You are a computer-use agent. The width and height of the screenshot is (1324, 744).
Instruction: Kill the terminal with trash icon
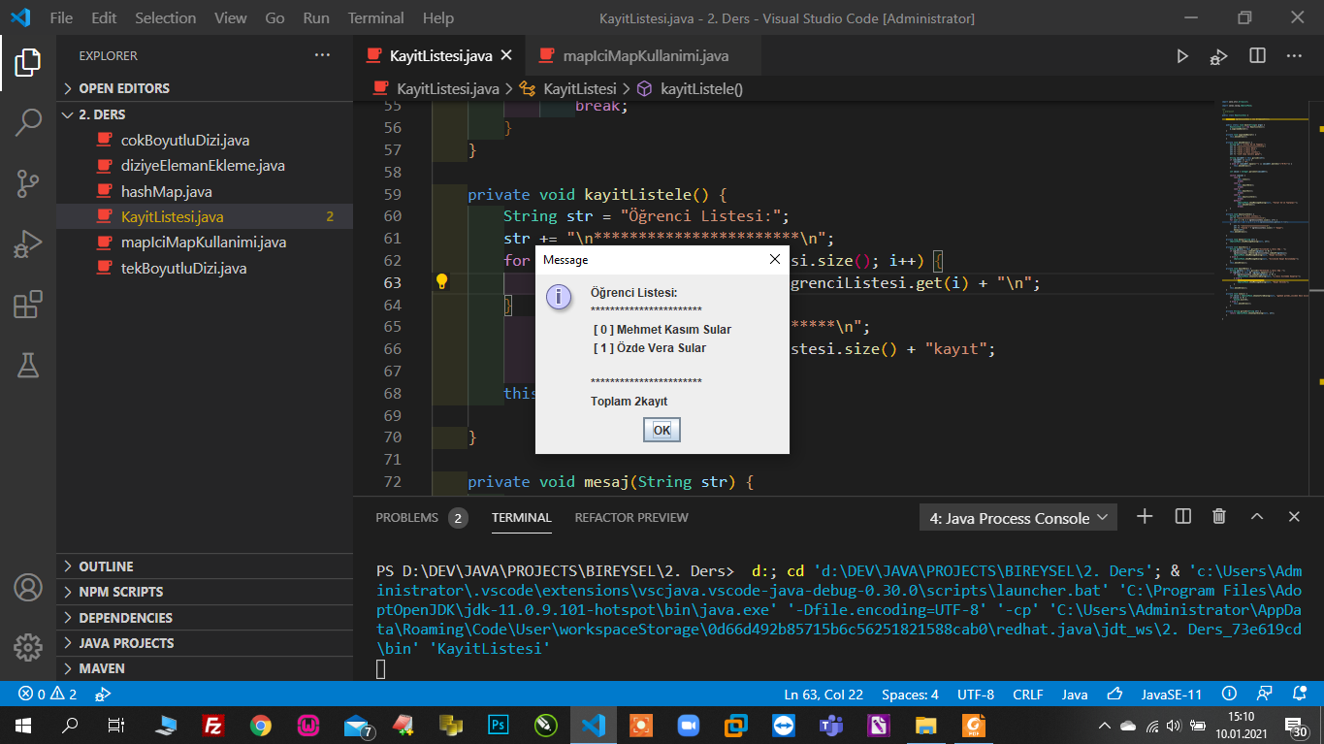[1219, 517]
